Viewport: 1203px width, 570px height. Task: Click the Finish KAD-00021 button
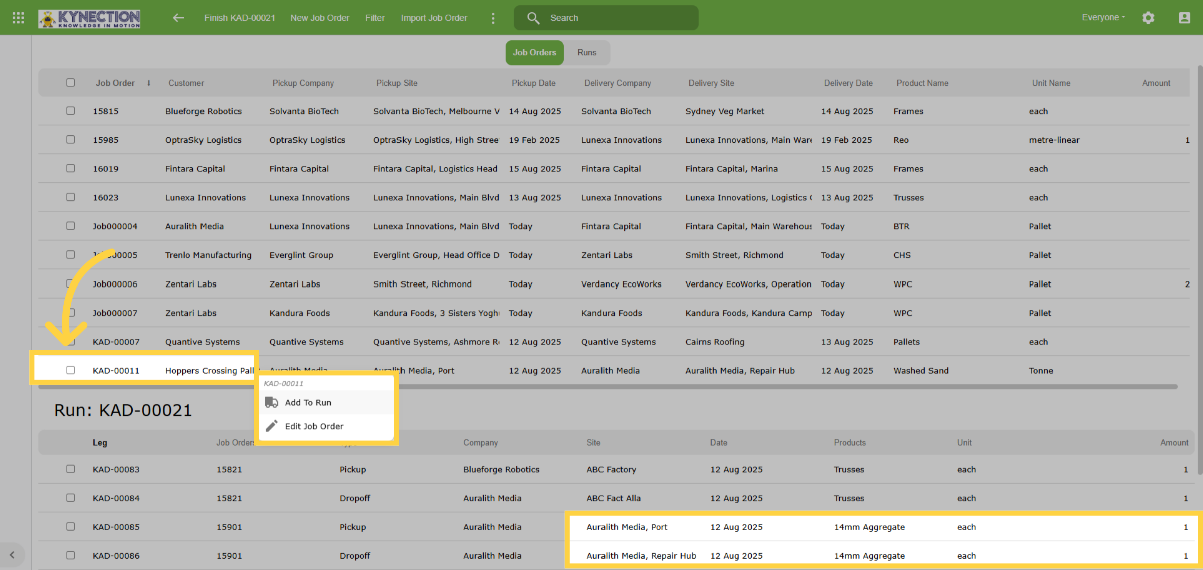[240, 18]
